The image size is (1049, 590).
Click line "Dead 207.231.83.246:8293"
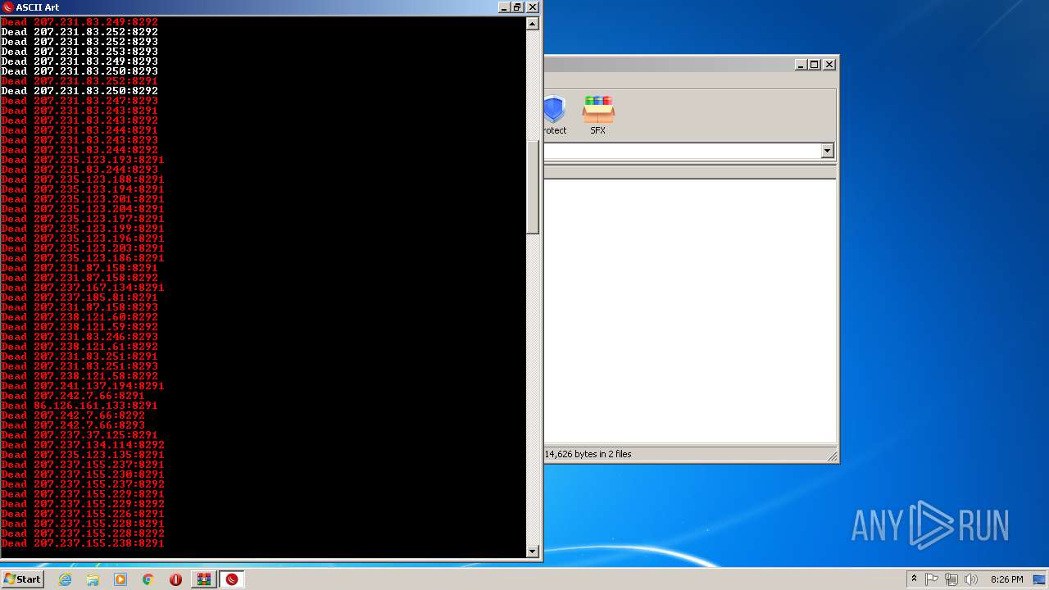tap(79, 337)
